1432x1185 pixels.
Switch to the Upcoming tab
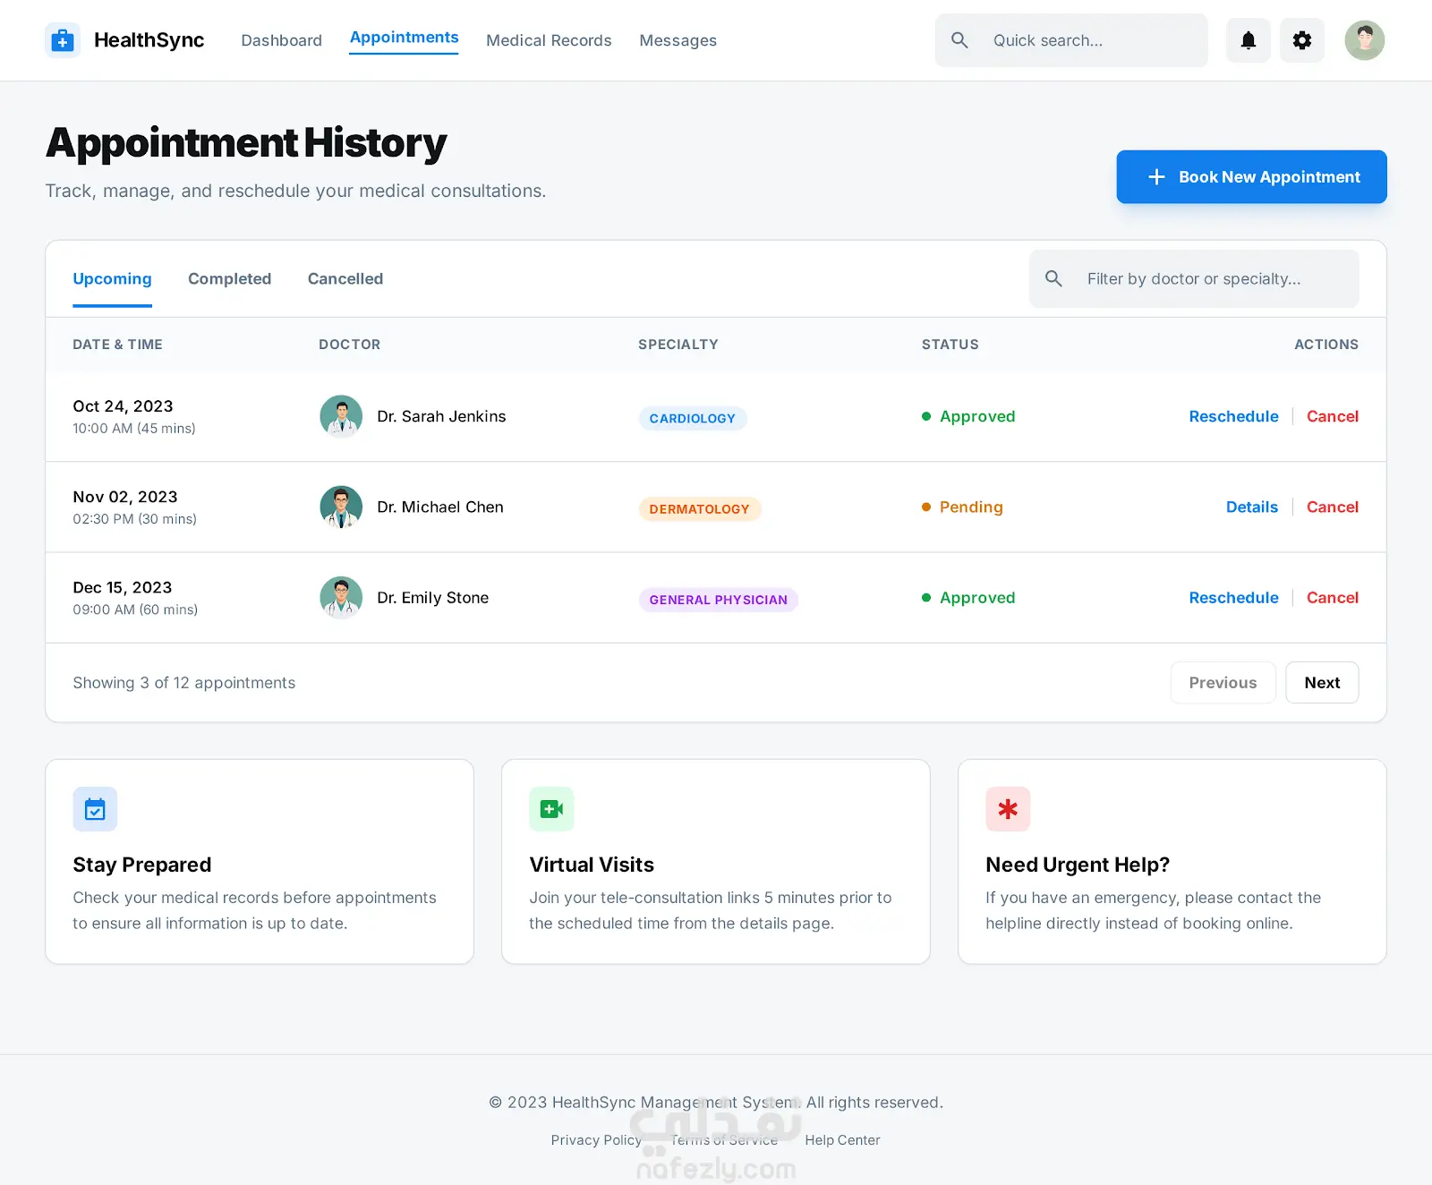(112, 279)
